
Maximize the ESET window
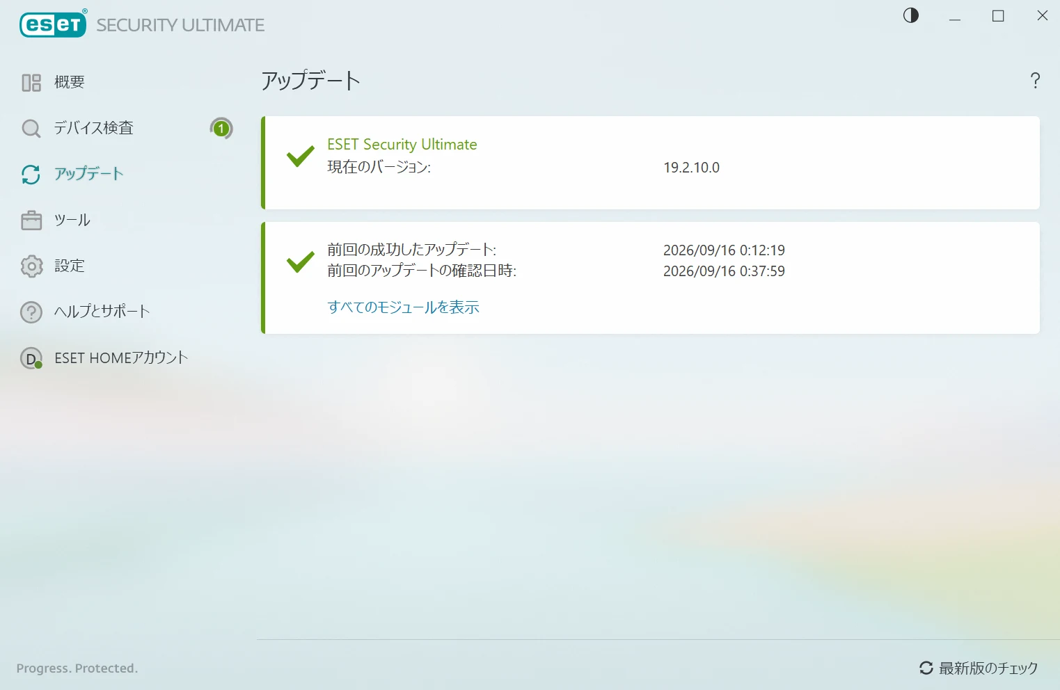tap(998, 16)
